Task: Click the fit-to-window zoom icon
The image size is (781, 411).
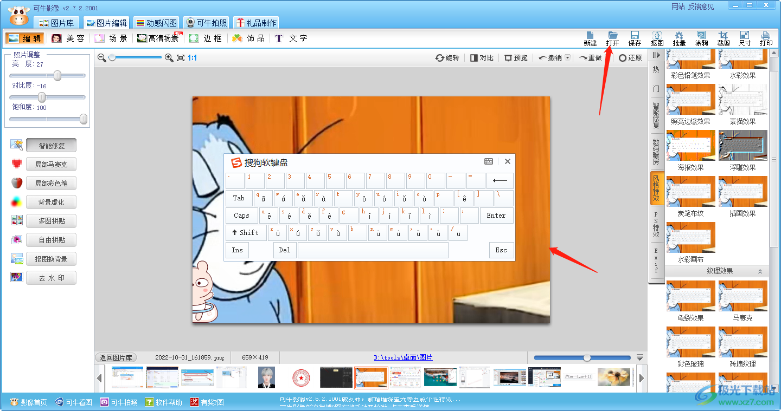Action: click(181, 57)
